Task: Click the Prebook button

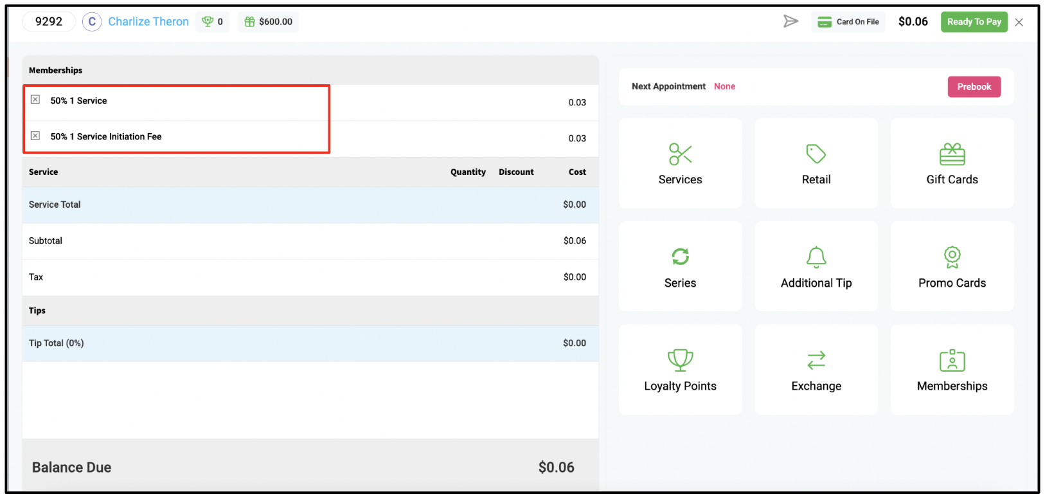Action: coord(974,87)
